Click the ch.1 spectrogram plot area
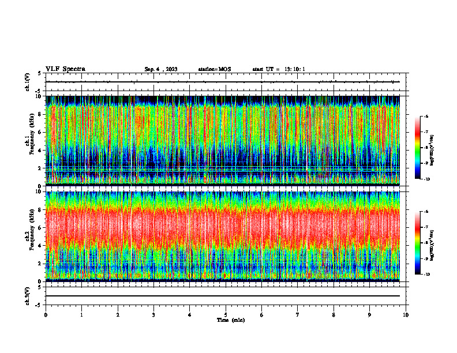 click(223, 141)
